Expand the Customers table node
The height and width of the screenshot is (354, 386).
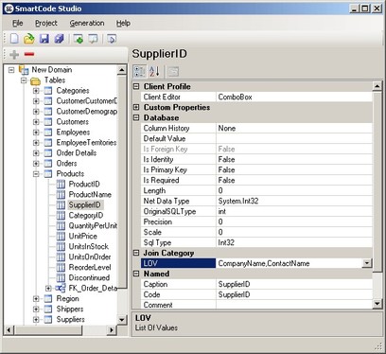[36, 122]
